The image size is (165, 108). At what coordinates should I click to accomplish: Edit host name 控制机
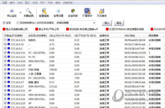point(32,40)
